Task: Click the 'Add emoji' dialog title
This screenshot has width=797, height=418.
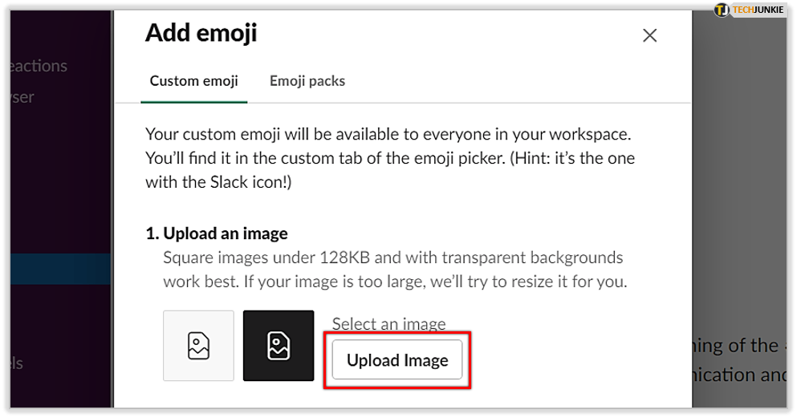Action: pyautogui.click(x=201, y=33)
